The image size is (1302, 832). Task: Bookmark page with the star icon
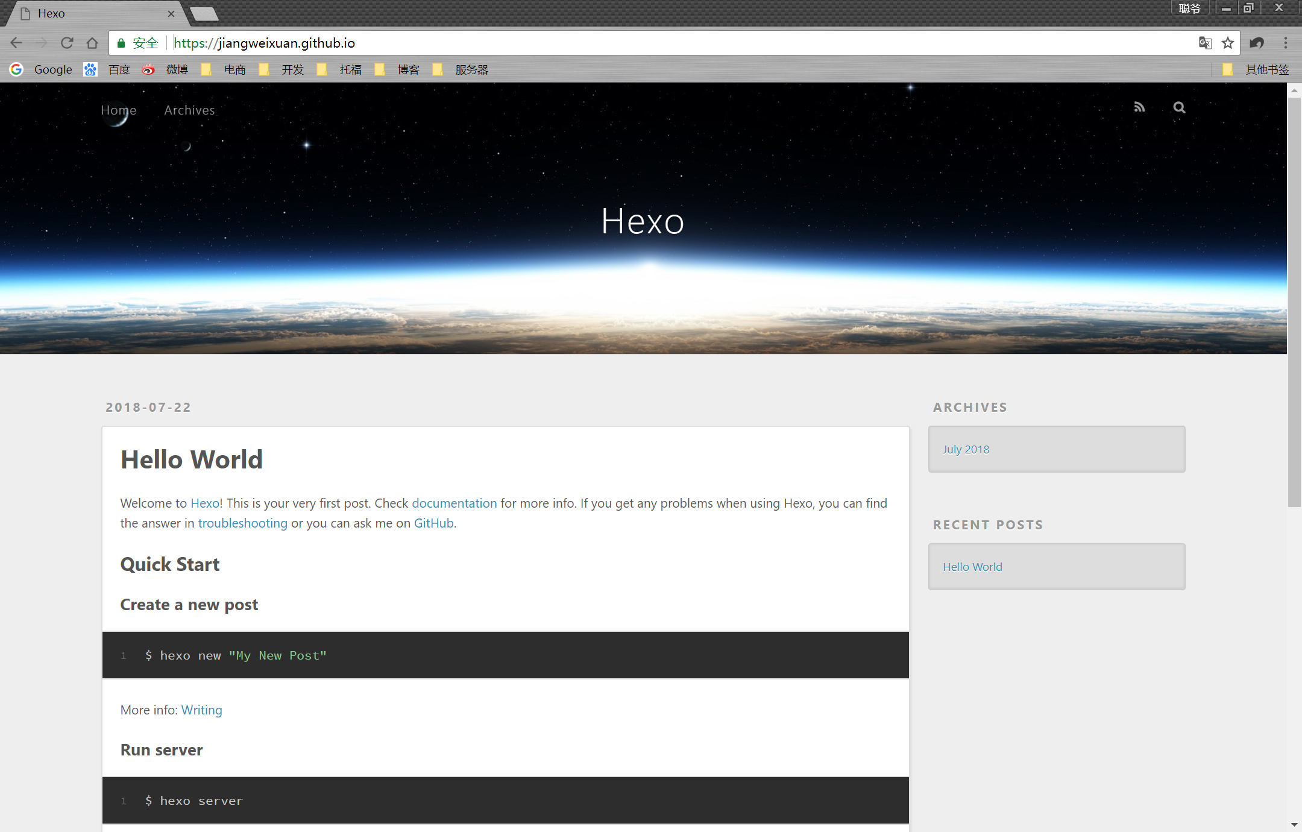click(1227, 43)
